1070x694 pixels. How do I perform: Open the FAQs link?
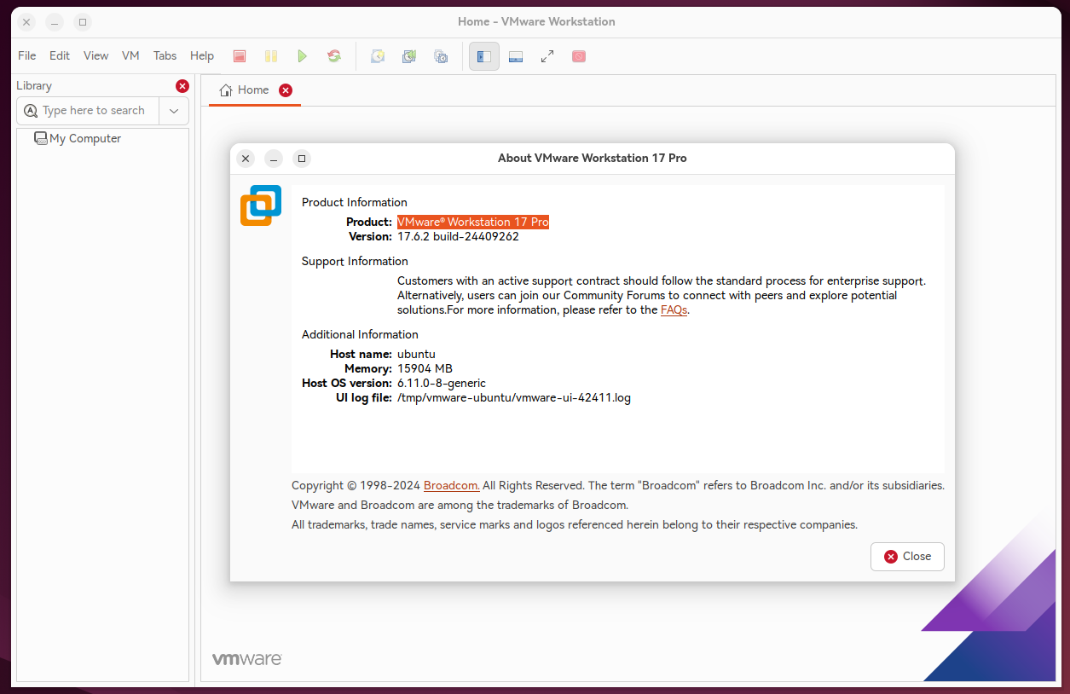pos(674,310)
